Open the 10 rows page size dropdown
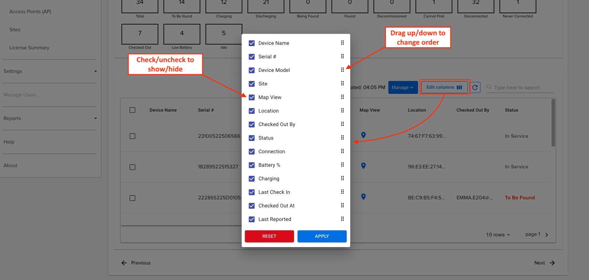This screenshot has height=280, width=589. pos(498,235)
